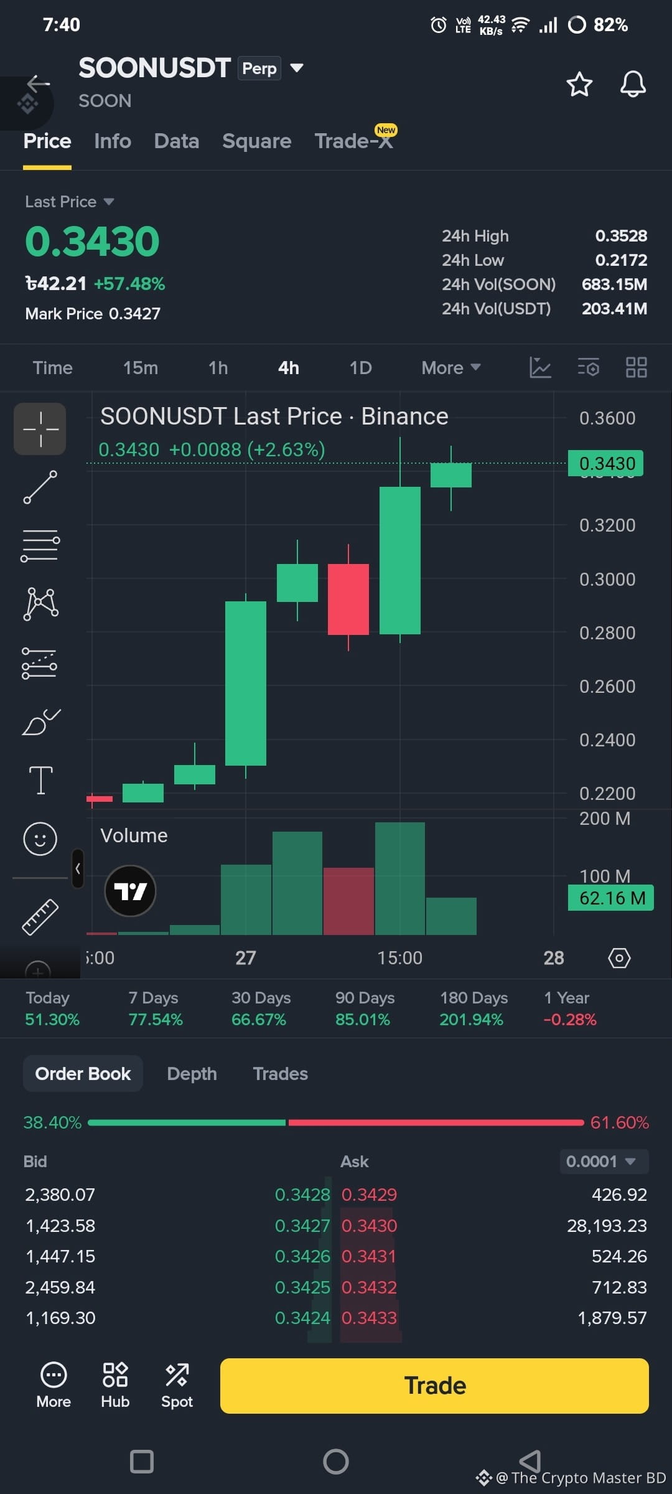Image resolution: width=672 pixels, height=1494 pixels.
Task: Open Spot trading shortcut
Action: tap(177, 1386)
